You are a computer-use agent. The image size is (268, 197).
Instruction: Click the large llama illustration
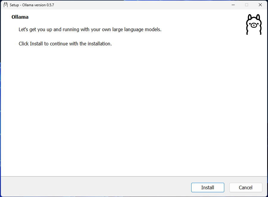254,24
